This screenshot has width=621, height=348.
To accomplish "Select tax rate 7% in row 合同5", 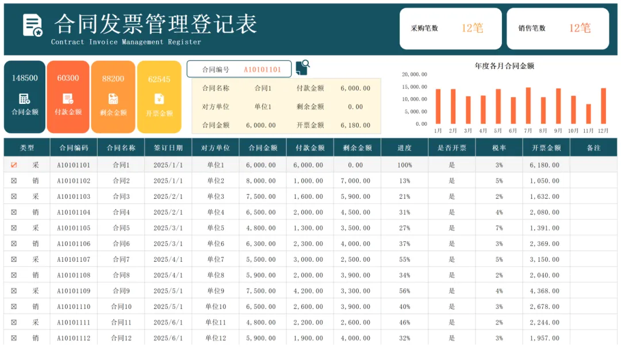I will click(x=499, y=228).
